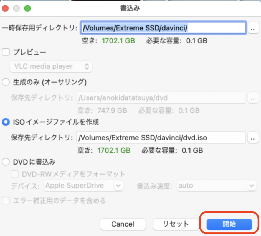Expand the Apple SuperDrive device dropdown
This screenshot has width=261, height=236.
pos(83,186)
